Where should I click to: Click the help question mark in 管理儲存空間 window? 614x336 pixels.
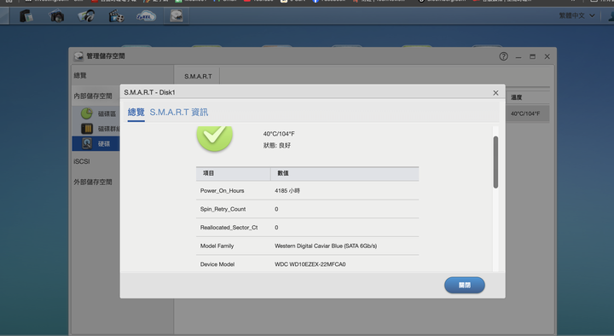click(x=504, y=56)
